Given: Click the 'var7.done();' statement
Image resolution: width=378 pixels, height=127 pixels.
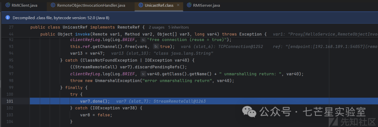Looking at the screenshot, I should tap(95, 101).
